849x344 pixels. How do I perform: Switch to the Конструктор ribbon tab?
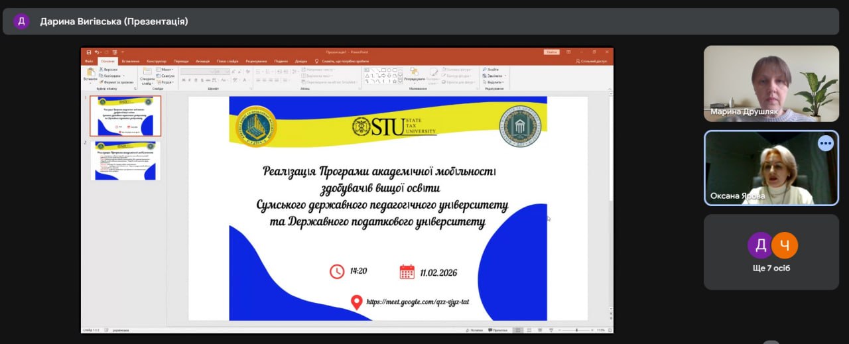(x=157, y=60)
